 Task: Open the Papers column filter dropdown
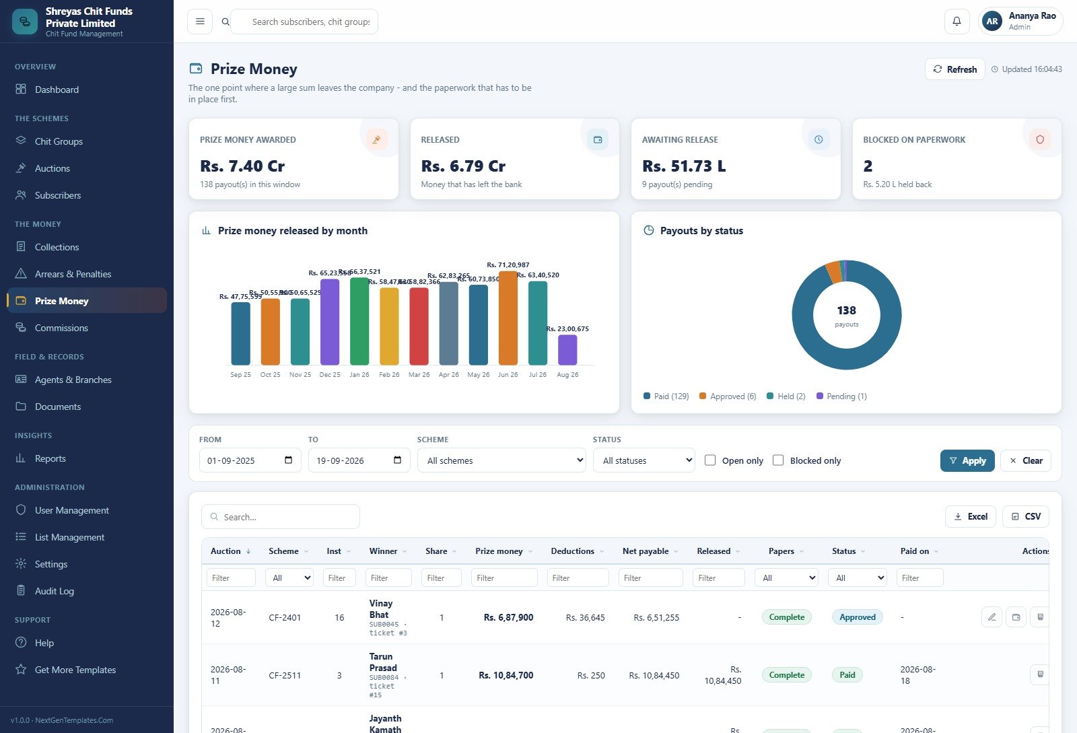pyautogui.click(x=786, y=578)
